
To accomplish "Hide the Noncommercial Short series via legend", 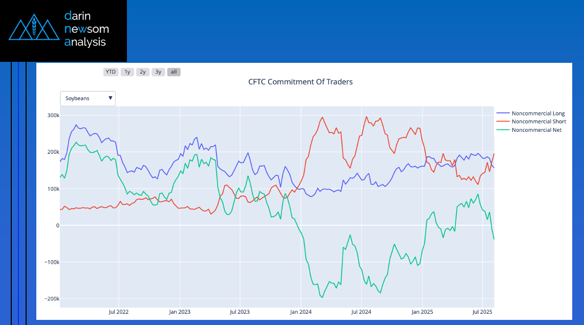I will (x=538, y=122).
